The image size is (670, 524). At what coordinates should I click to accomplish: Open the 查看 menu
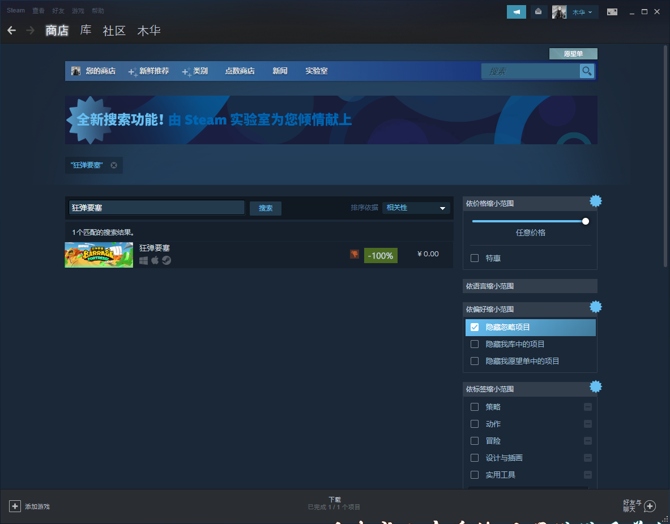point(39,11)
